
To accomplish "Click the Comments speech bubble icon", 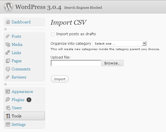I will 8,69.
